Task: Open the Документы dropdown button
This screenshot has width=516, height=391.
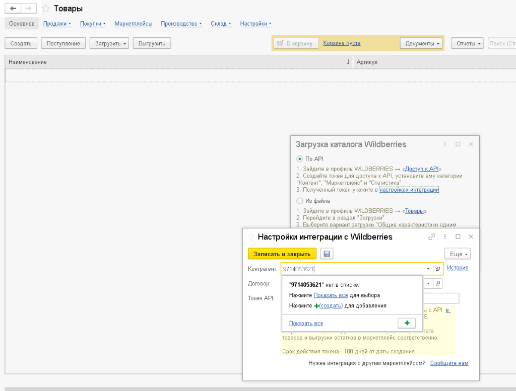Action: click(421, 43)
